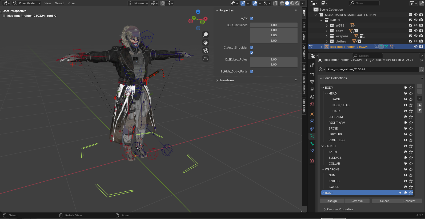Open the Bone Constraints properties tab
Viewport: 425px width, 219px height.
coord(312,151)
